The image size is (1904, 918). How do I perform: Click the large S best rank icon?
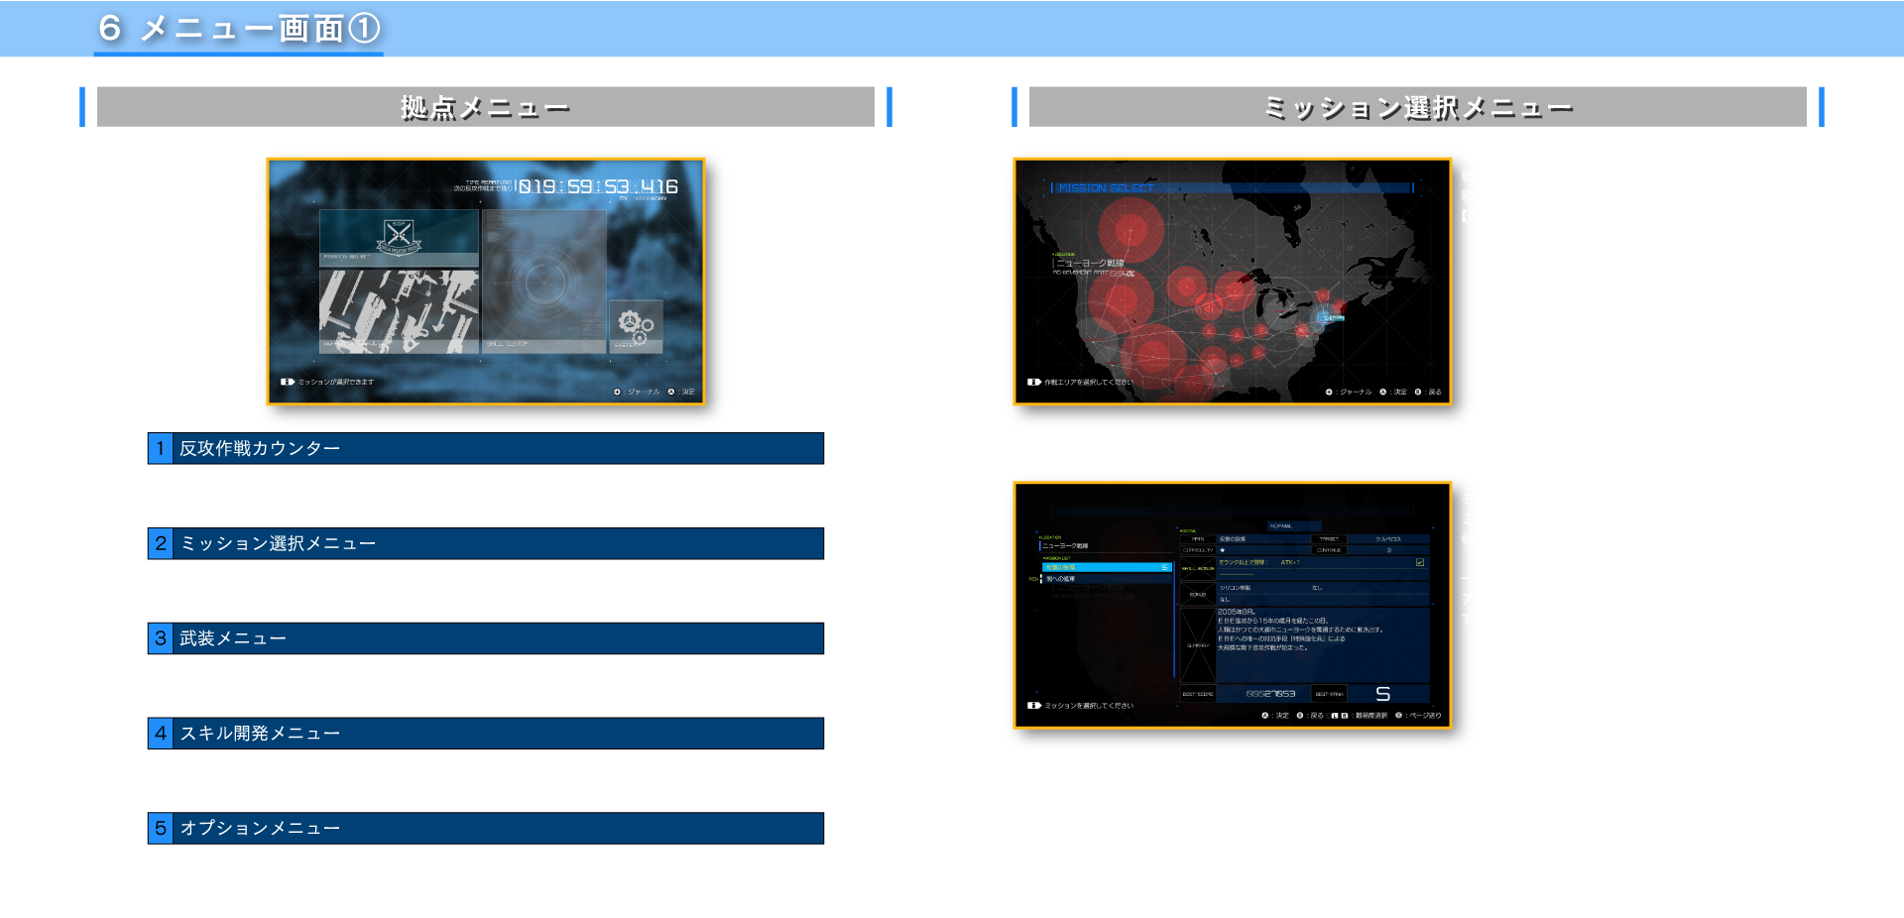click(1382, 694)
